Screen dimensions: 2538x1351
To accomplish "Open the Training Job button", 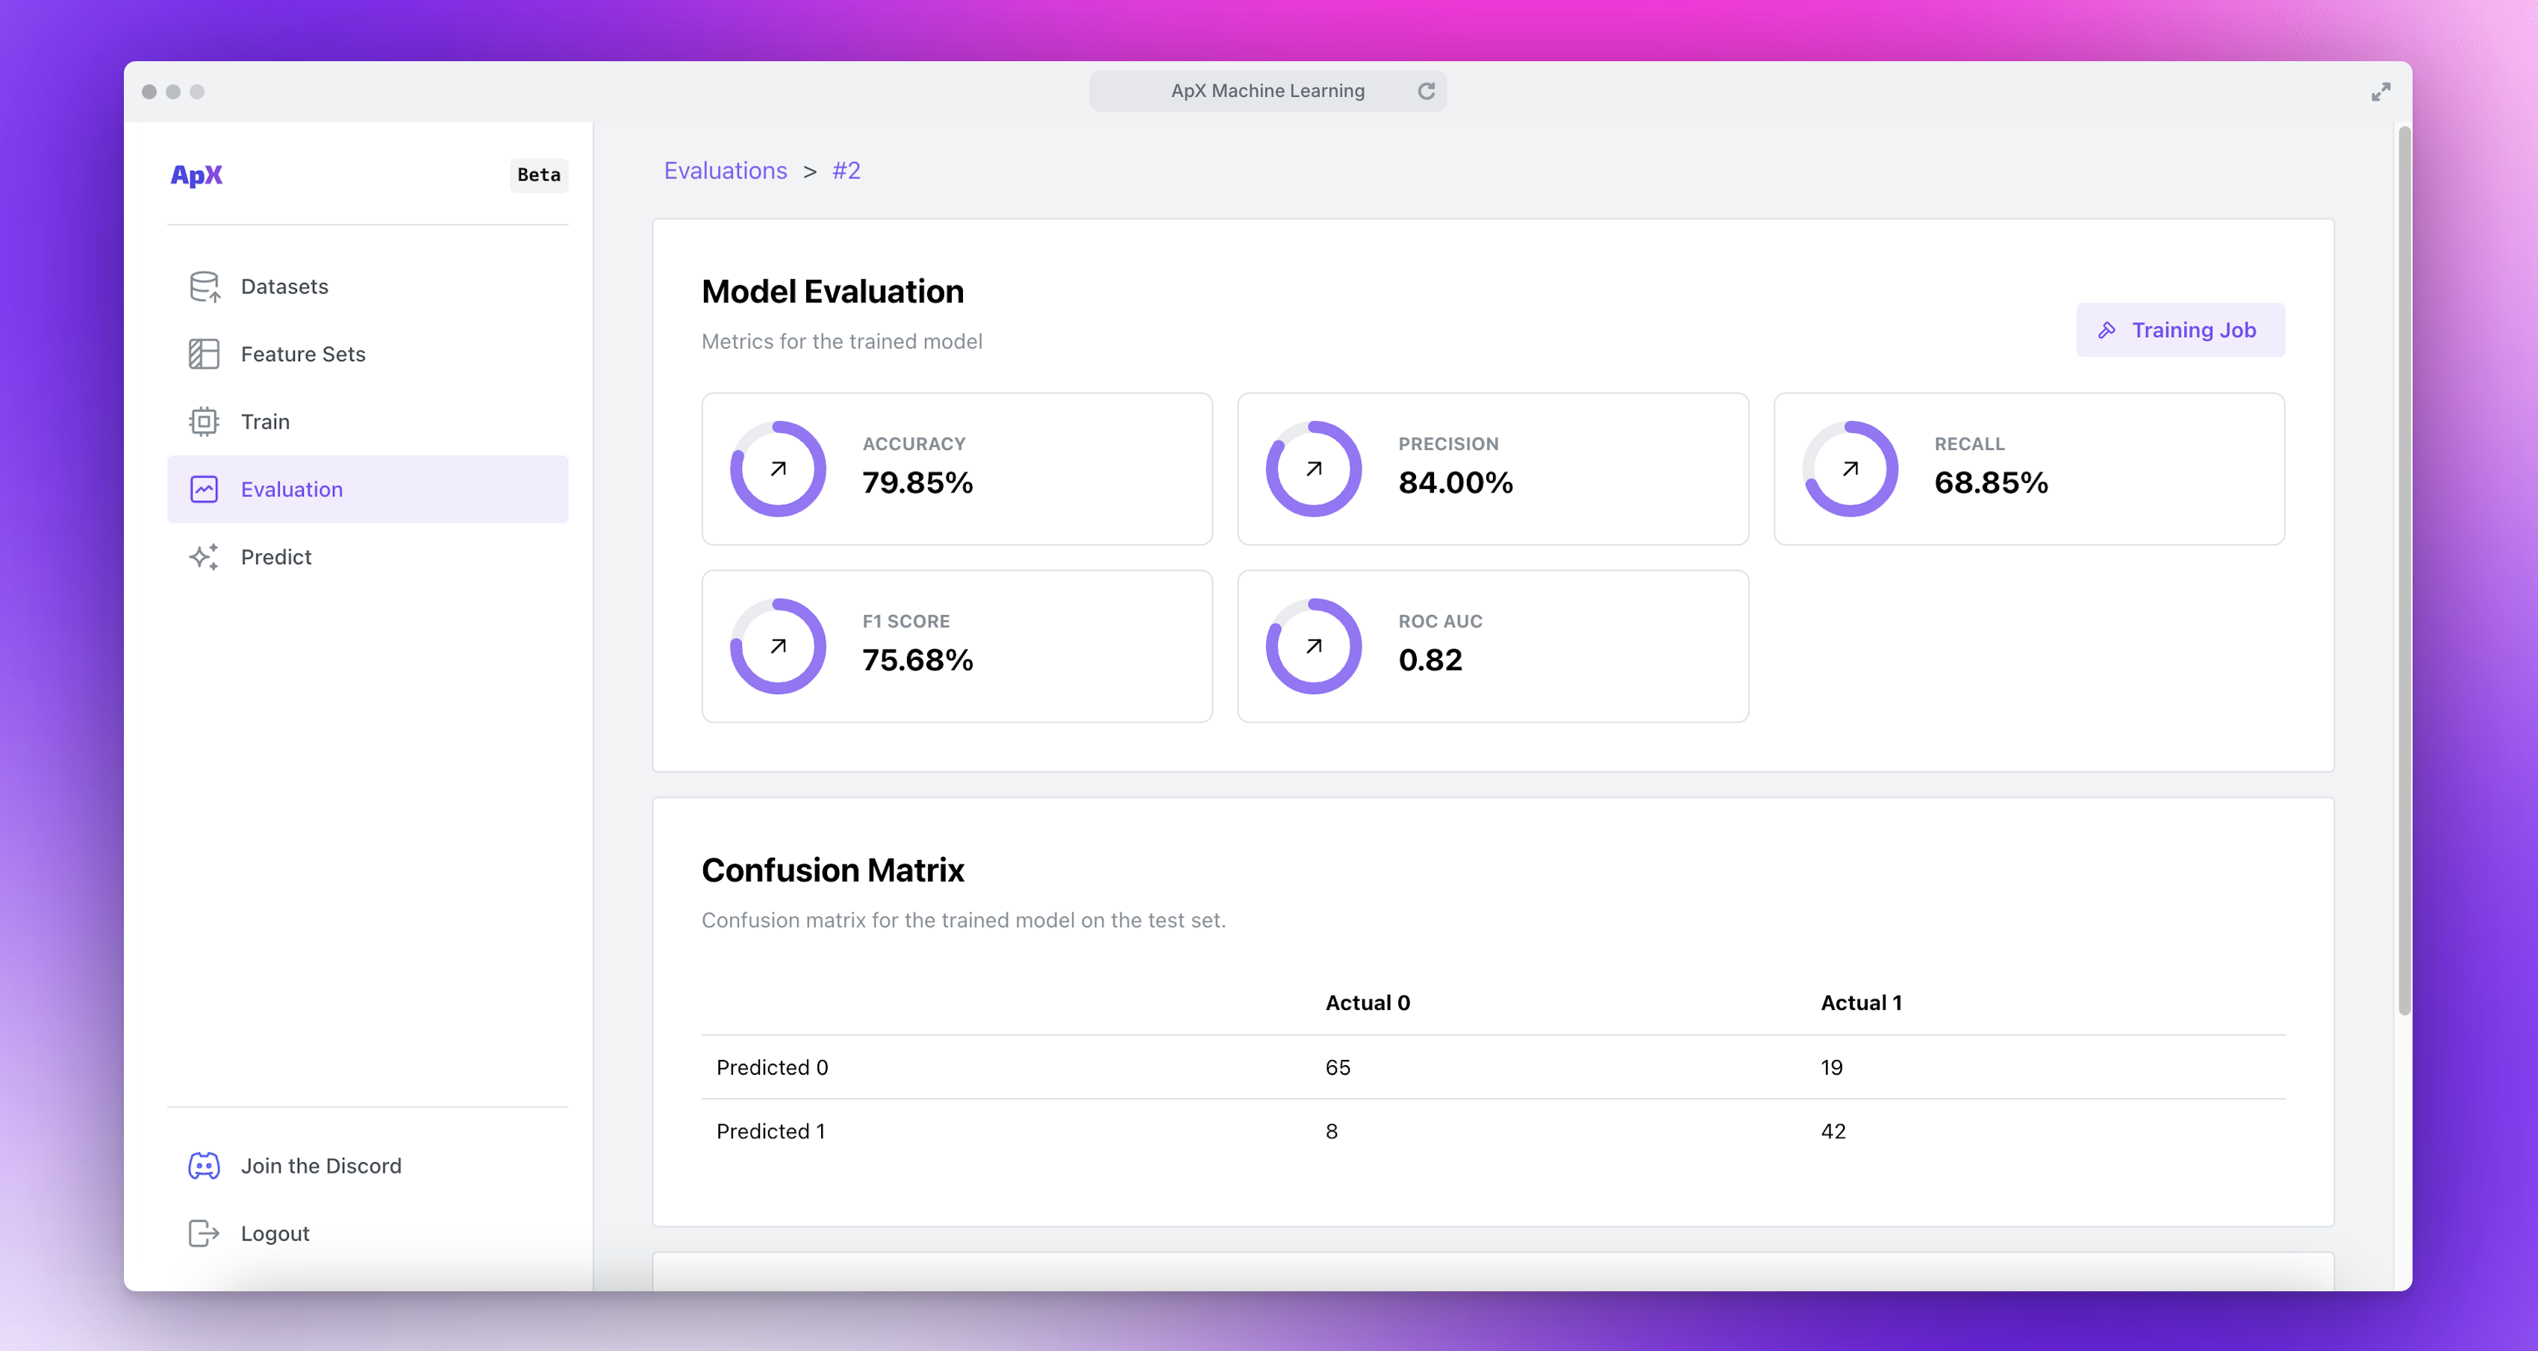I will (2180, 330).
